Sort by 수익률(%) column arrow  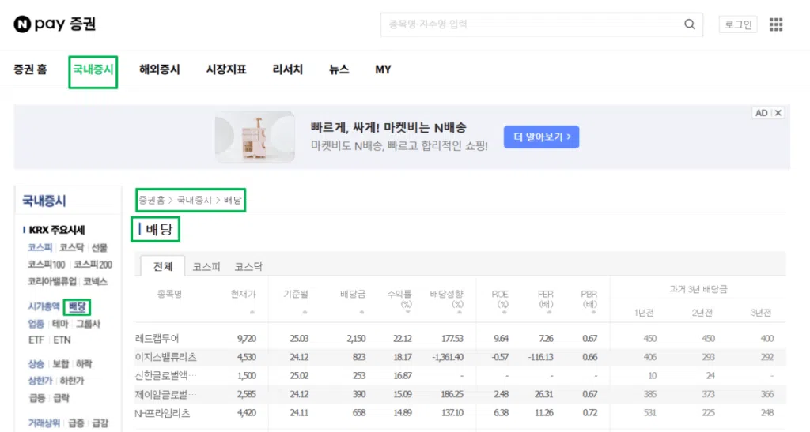pyautogui.click(x=408, y=312)
